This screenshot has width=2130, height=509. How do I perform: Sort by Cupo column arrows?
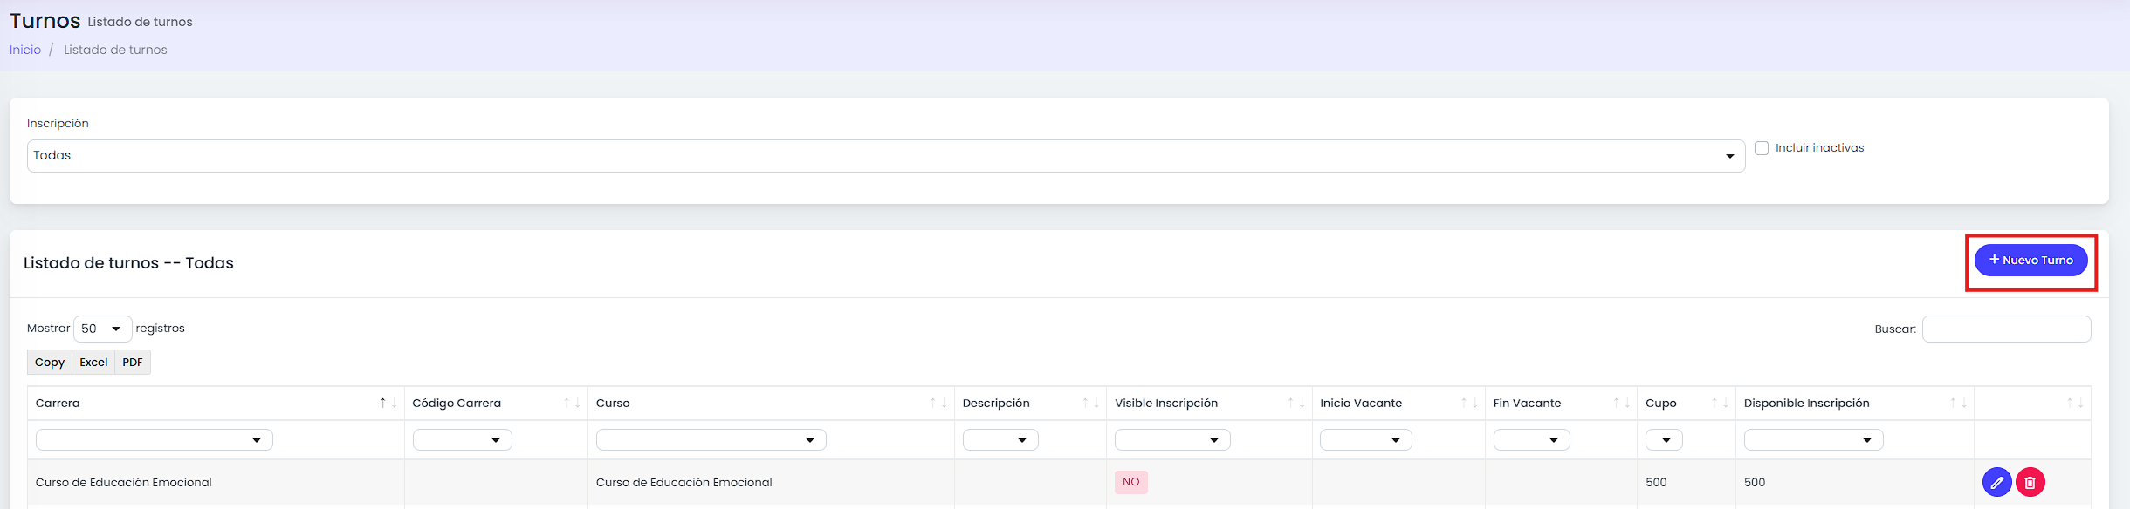pyautogui.click(x=1720, y=403)
